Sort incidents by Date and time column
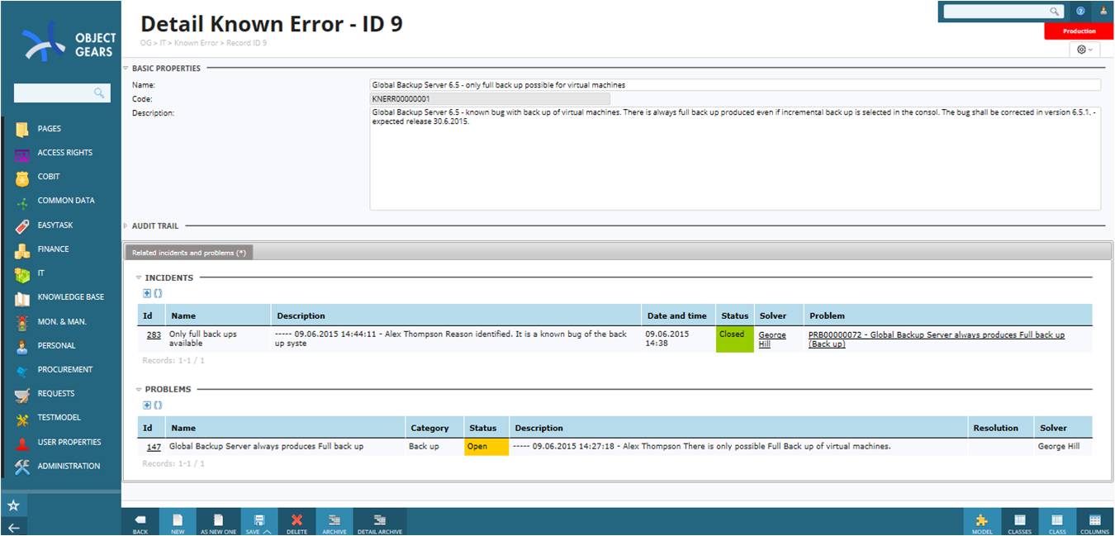The height and width of the screenshot is (536, 1115). (677, 315)
